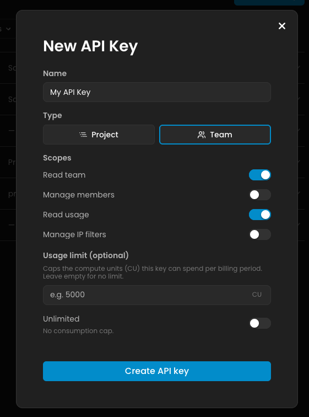Turn off the Read usage toggle
This screenshot has width=309, height=417.
tap(260, 215)
